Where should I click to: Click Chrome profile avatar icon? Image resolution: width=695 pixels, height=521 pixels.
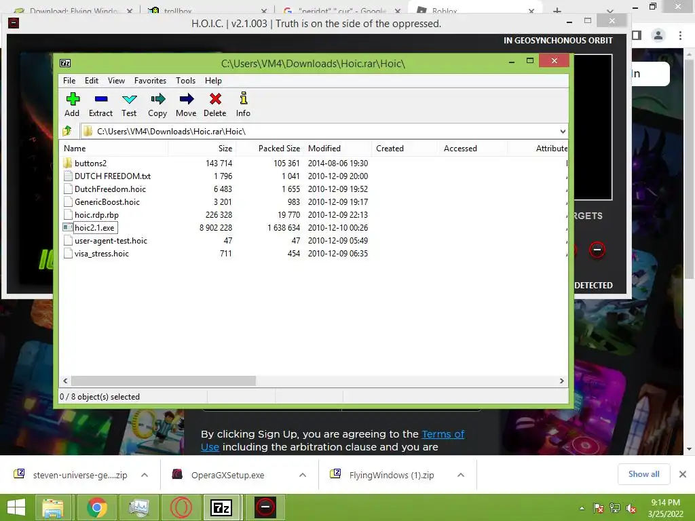tap(658, 35)
